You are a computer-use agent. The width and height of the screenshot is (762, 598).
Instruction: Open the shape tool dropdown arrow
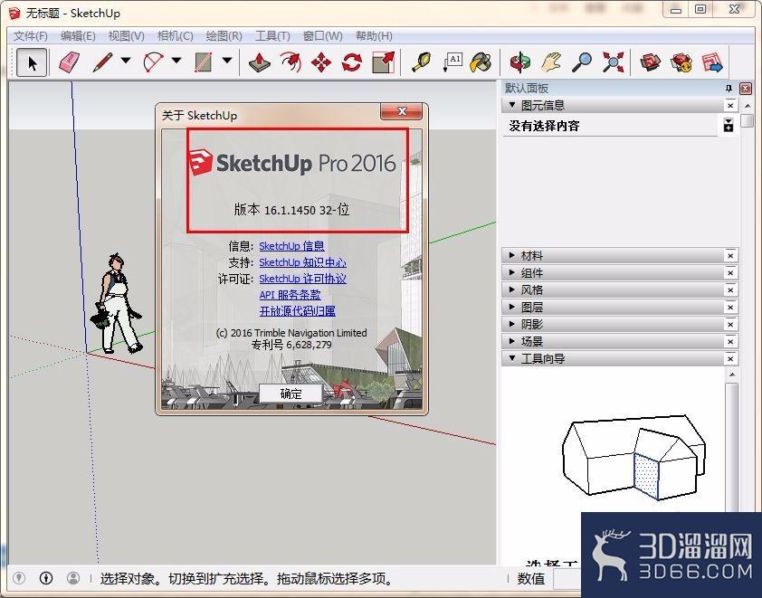[227, 61]
